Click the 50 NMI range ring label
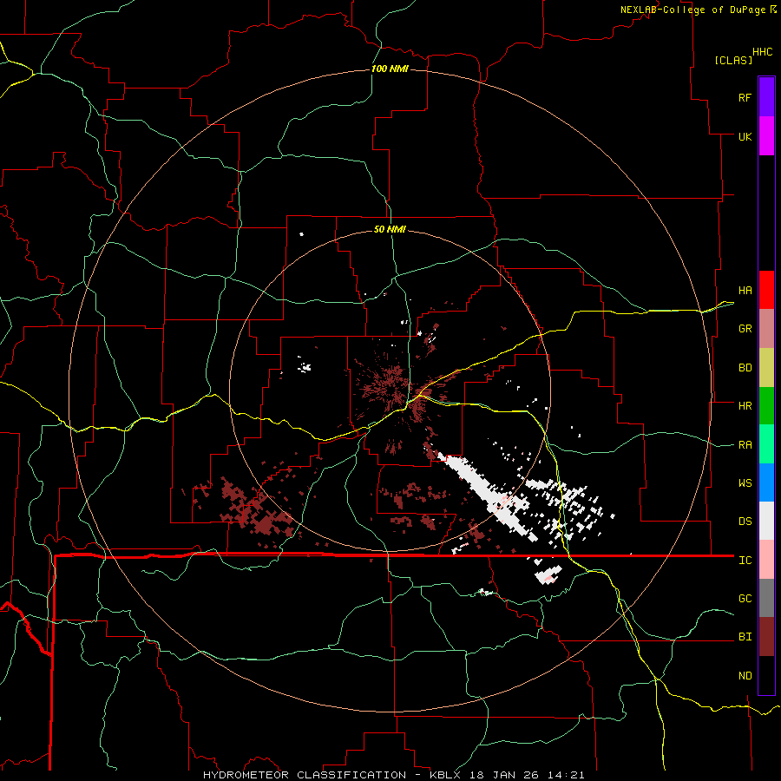 [x=390, y=229]
